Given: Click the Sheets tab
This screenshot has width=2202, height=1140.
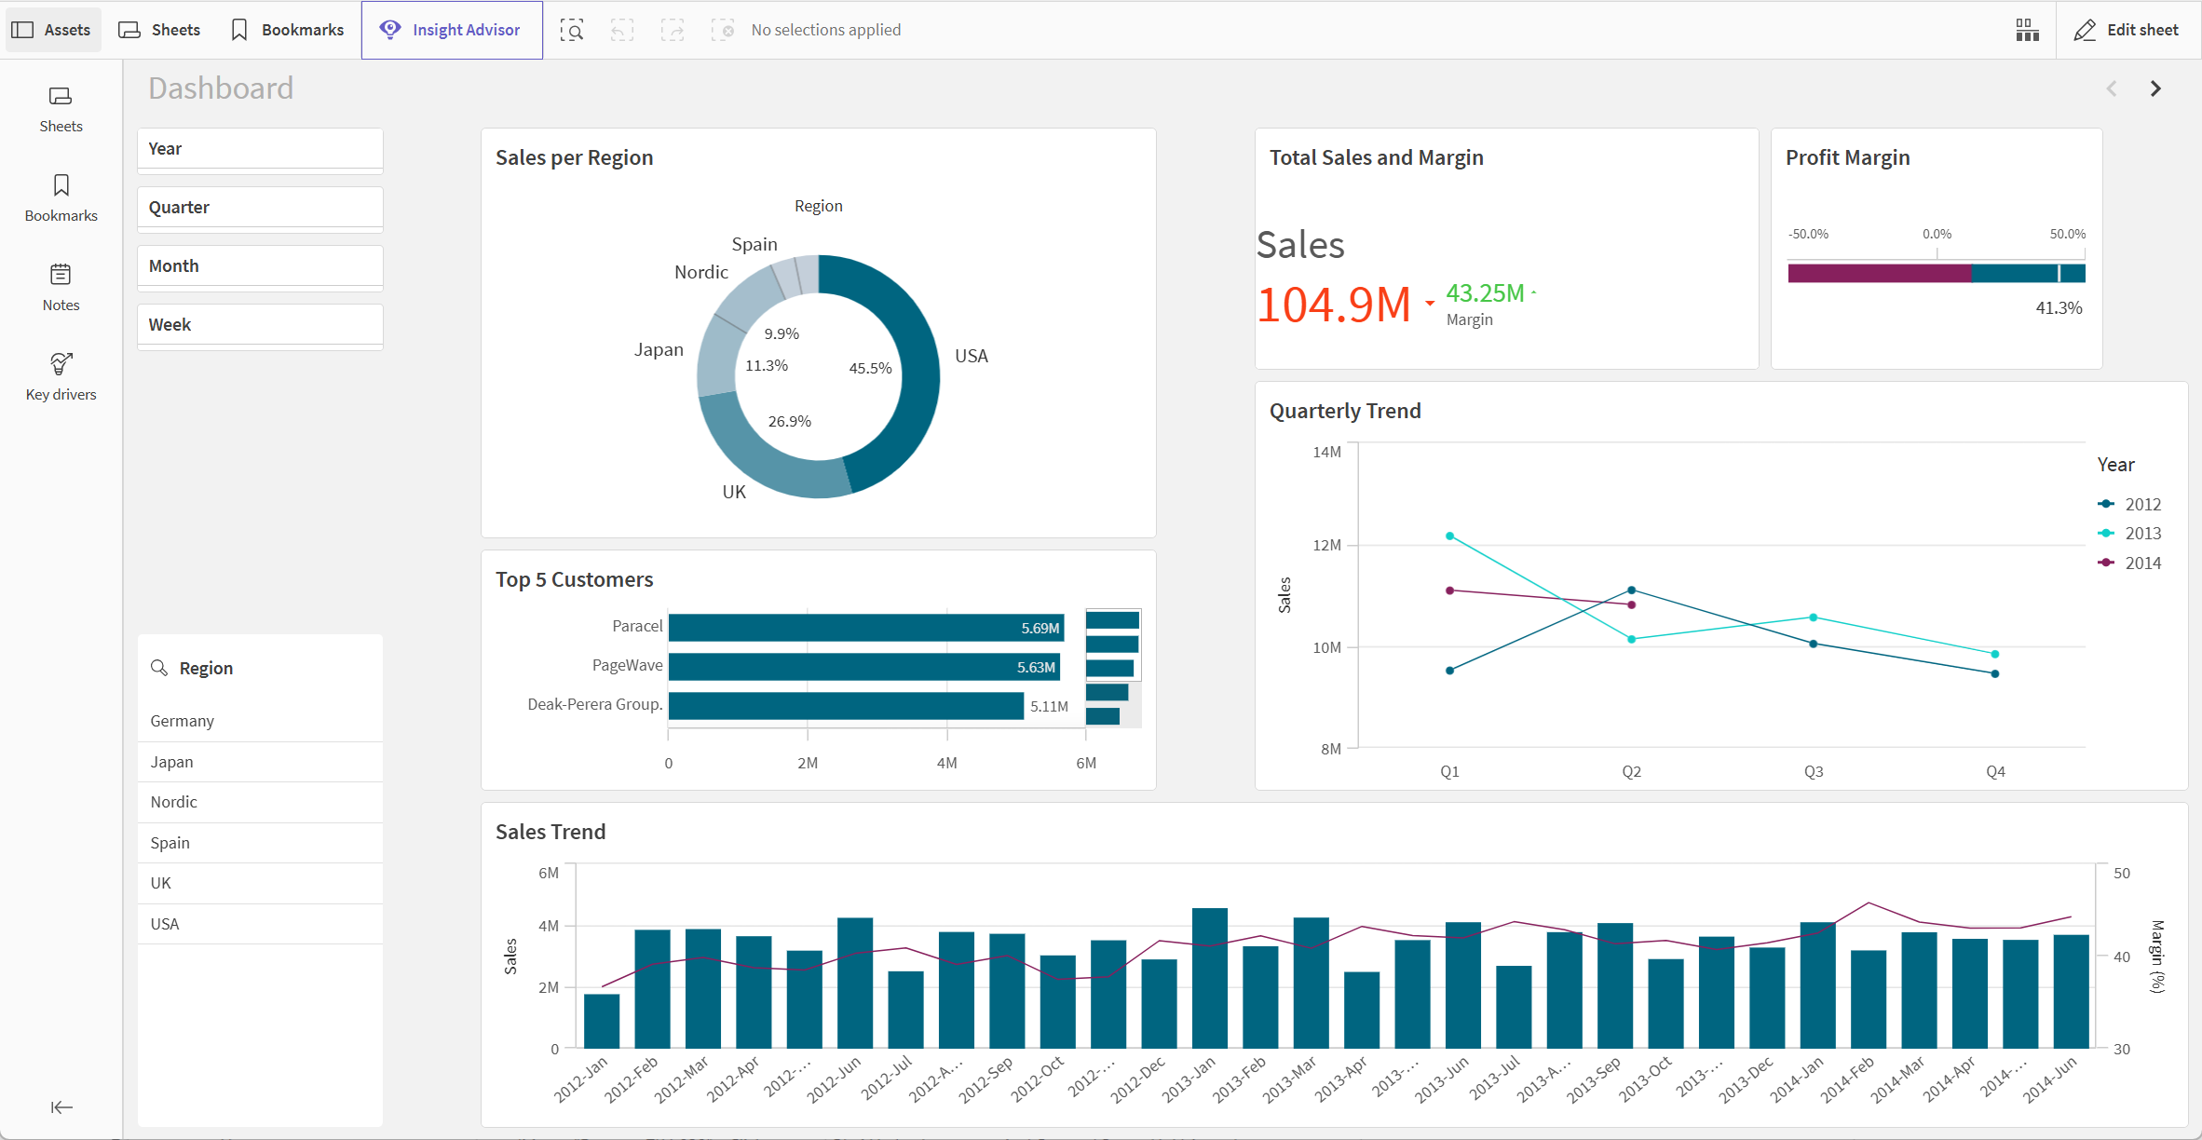Looking at the screenshot, I should (163, 28).
